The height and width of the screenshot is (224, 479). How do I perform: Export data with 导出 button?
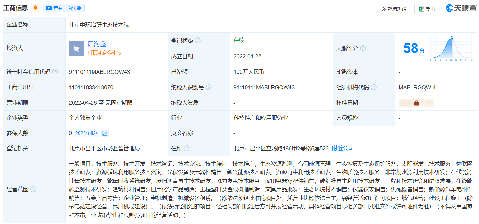[x=427, y=8]
